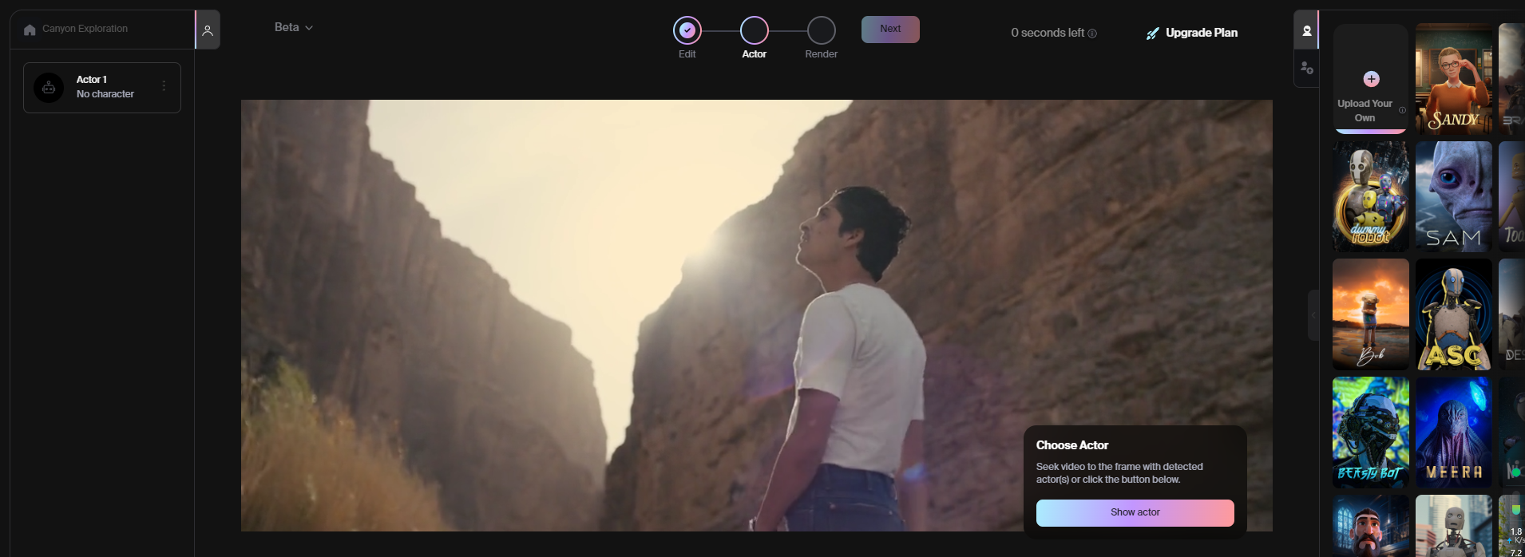Jump to the Render step circle
Viewport: 1525px width, 557px height.
point(822,31)
